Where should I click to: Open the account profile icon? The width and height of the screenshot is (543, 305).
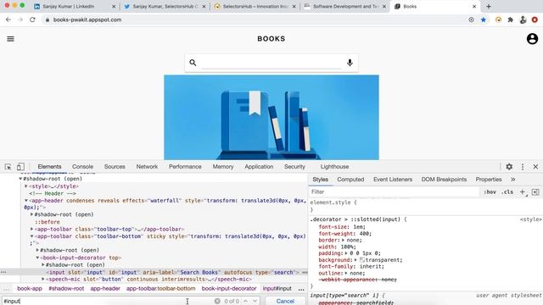(x=532, y=39)
